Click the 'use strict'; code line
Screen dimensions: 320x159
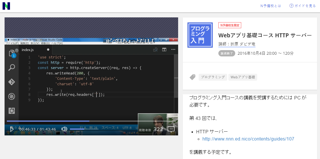(x=52, y=57)
